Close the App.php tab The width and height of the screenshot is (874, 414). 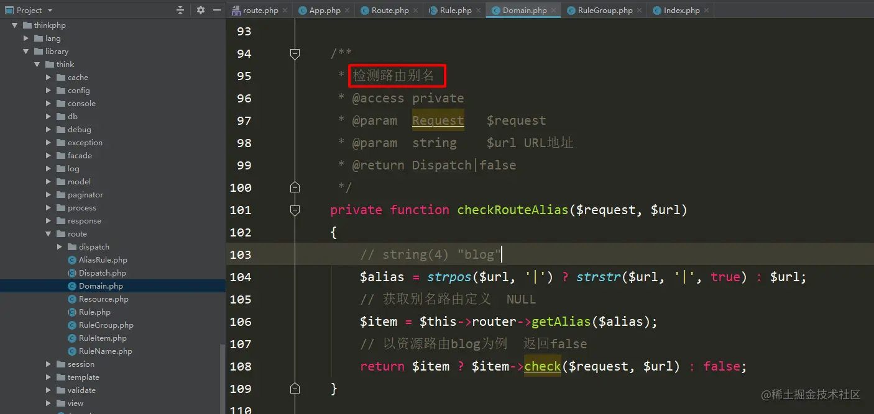tap(347, 11)
